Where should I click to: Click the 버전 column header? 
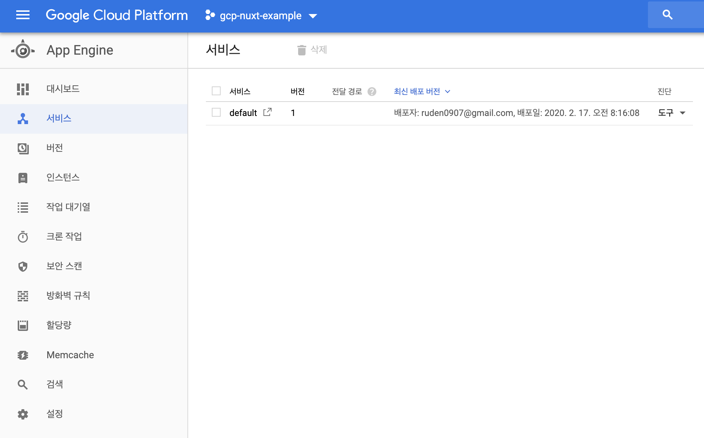point(297,91)
